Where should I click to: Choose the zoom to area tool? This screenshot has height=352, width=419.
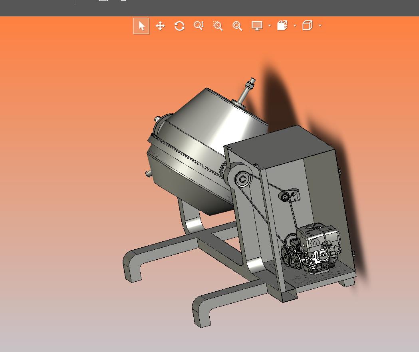218,26
